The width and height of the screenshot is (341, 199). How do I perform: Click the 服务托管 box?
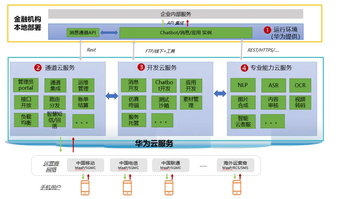(134, 120)
